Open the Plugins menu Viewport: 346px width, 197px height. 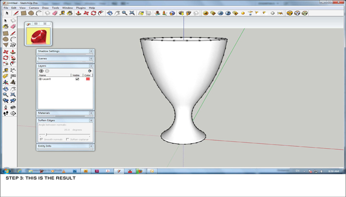click(81, 8)
